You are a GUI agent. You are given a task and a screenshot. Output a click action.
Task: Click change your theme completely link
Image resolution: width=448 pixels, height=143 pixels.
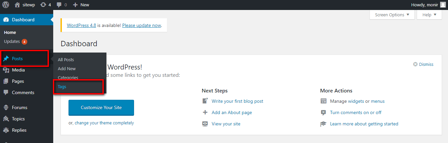104,123
